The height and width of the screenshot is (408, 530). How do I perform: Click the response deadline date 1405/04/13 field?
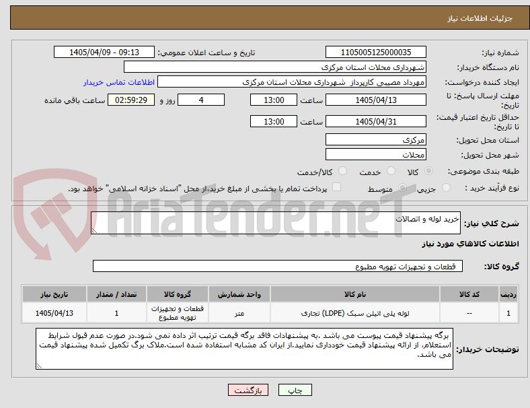pyautogui.click(x=376, y=100)
